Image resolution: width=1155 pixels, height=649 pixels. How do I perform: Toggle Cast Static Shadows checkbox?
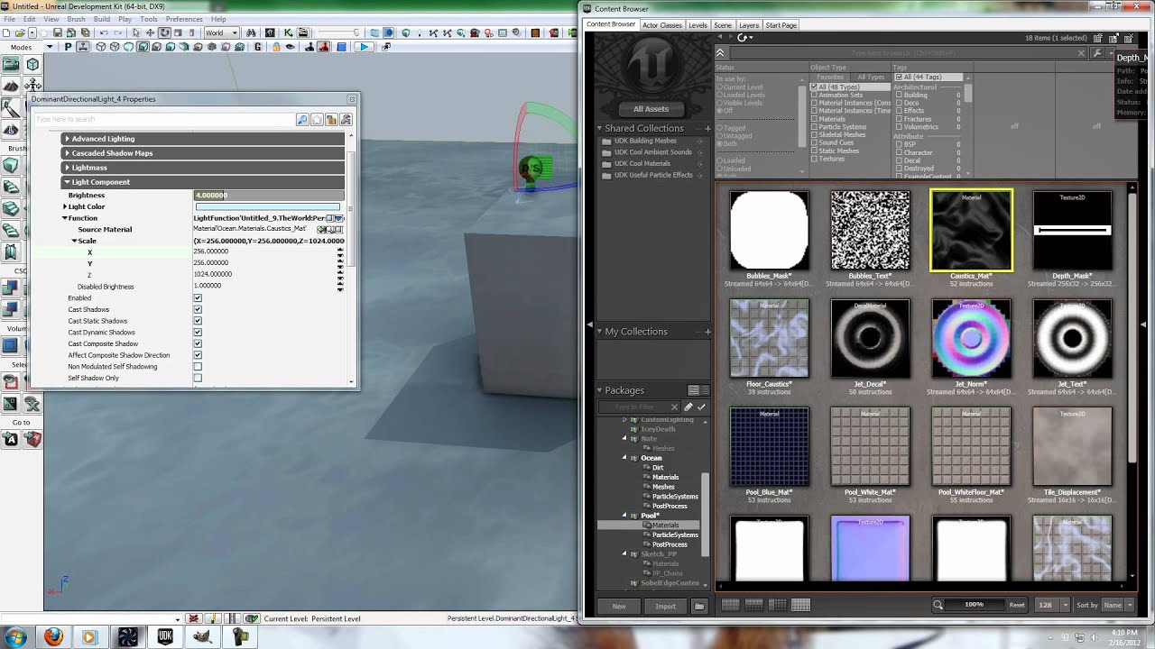click(x=198, y=321)
